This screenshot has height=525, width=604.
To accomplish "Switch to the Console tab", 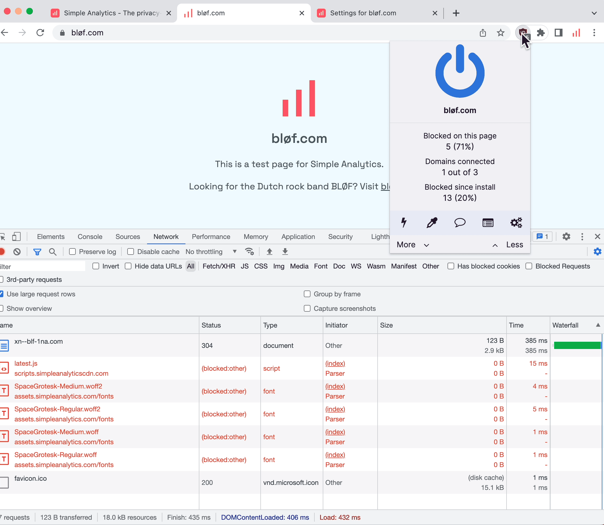I will (x=90, y=237).
